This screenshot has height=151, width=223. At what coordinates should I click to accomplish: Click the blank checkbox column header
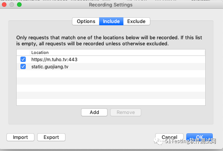(23, 52)
